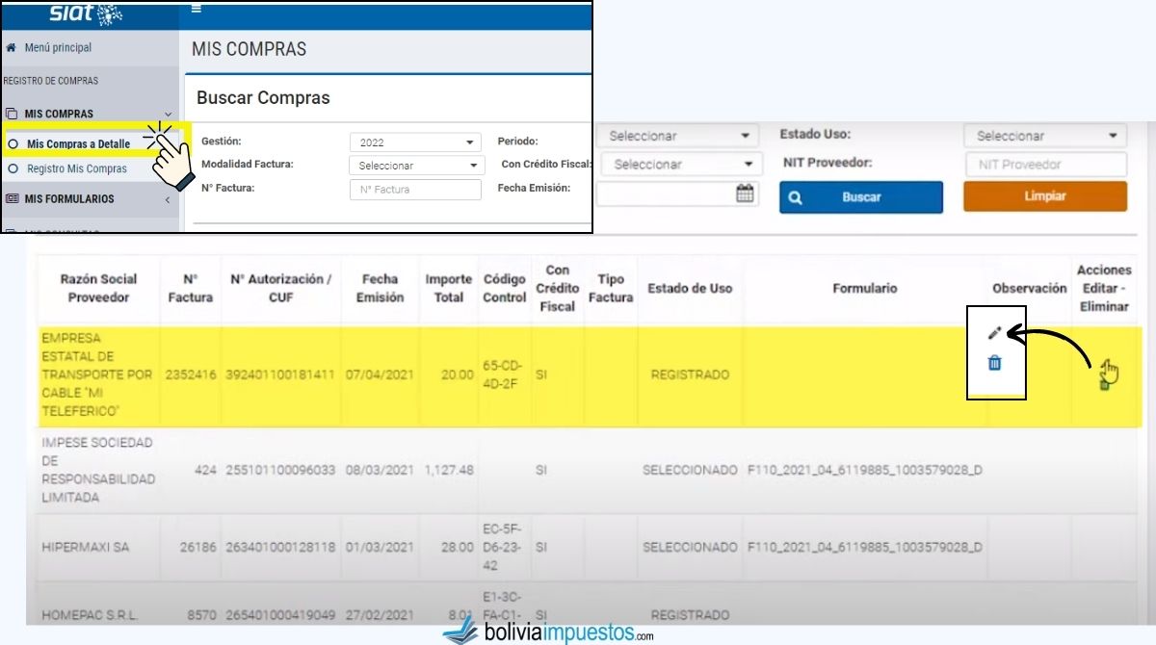1156x645 pixels.
Task: Expand the Periodo Seleccionar dropdown
Action: [678, 136]
